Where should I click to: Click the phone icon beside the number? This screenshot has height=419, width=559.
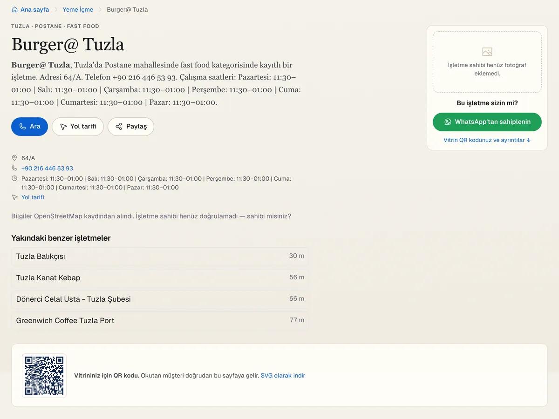coord(14,168)
